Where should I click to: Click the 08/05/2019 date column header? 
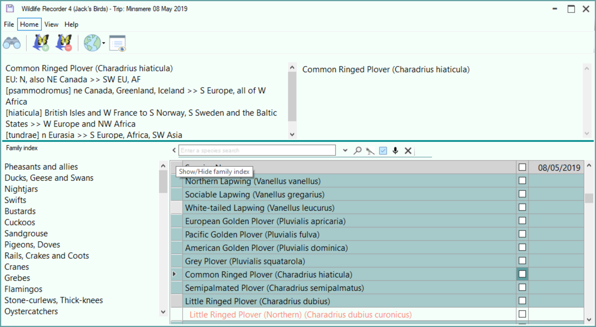[x=556, y=168]
